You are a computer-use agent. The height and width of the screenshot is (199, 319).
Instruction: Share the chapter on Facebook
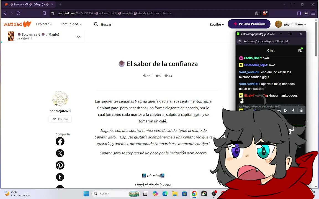tap(60, 141)
